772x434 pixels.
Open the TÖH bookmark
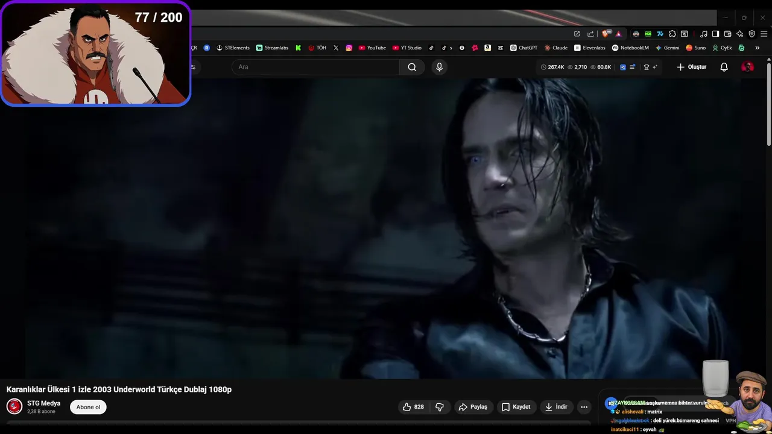point(317,48)
